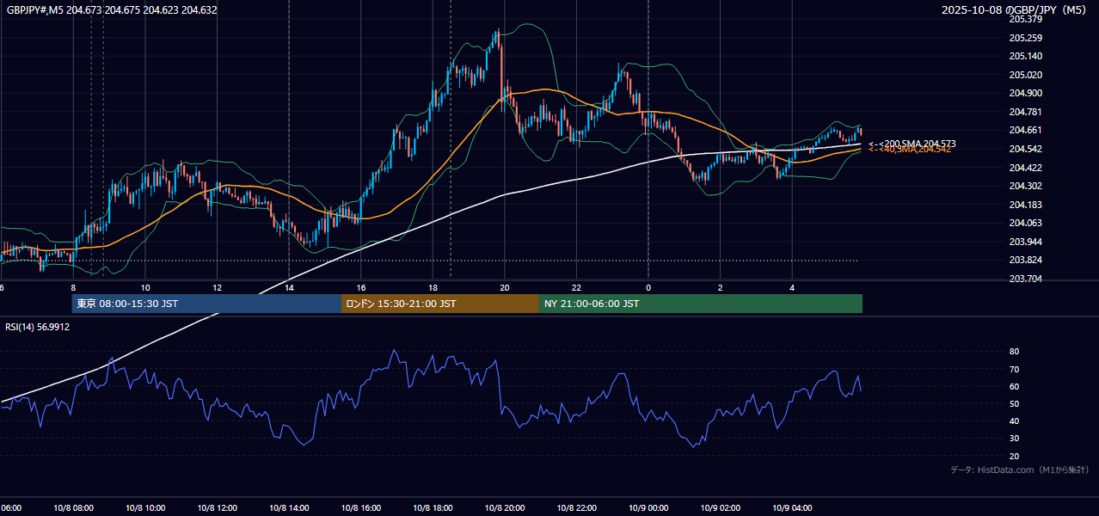Click price axis value 204.900
Viewport: 1099px width, 516px height.
tap(1025, 93)
